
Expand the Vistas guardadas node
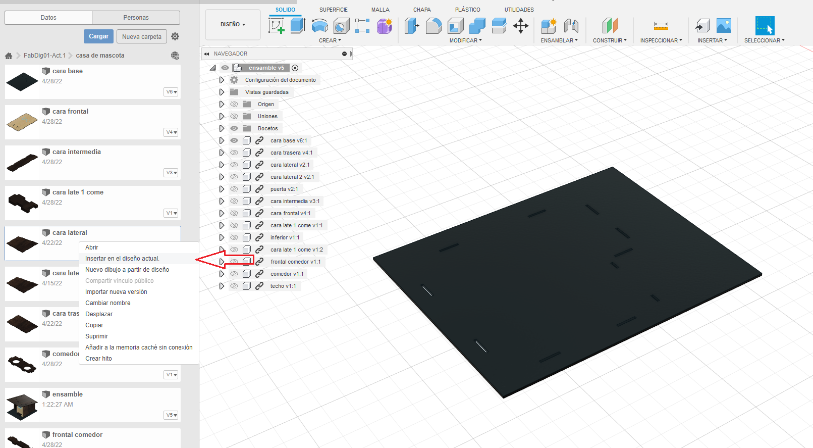222,92
